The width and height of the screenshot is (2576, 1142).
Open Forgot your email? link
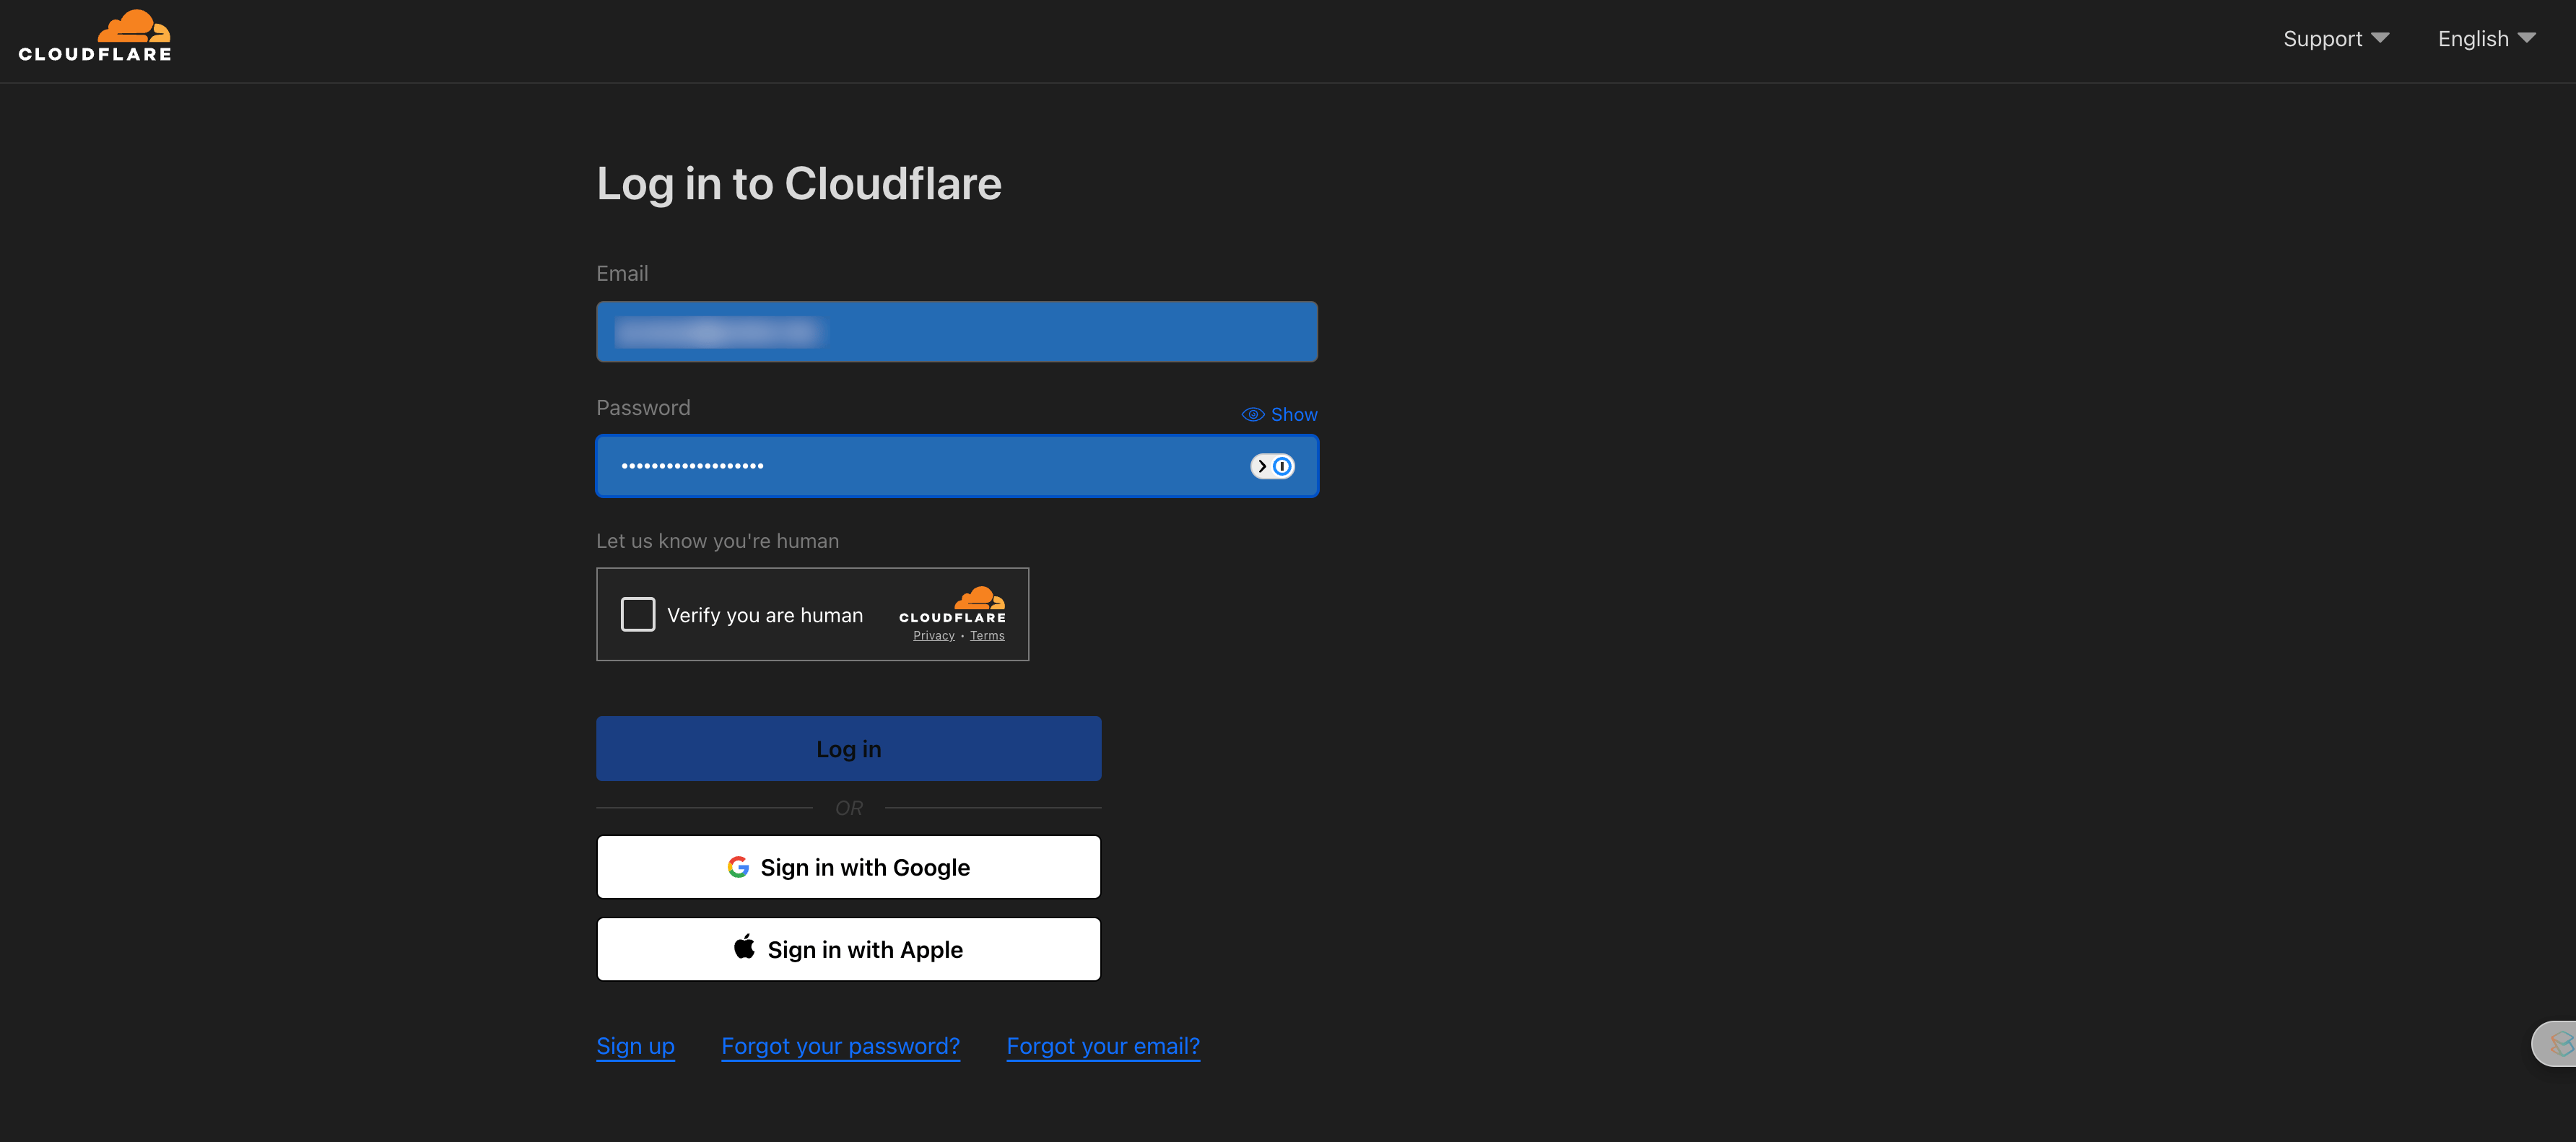click(1103, 1046)
